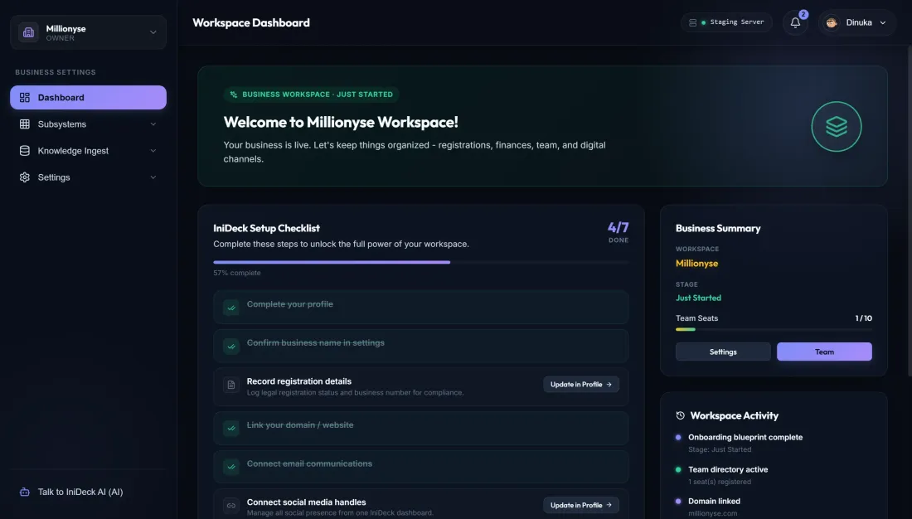Screen dimensions: 912x519
Task: Click Update in Profile for registration details
Action: [581, 385]
